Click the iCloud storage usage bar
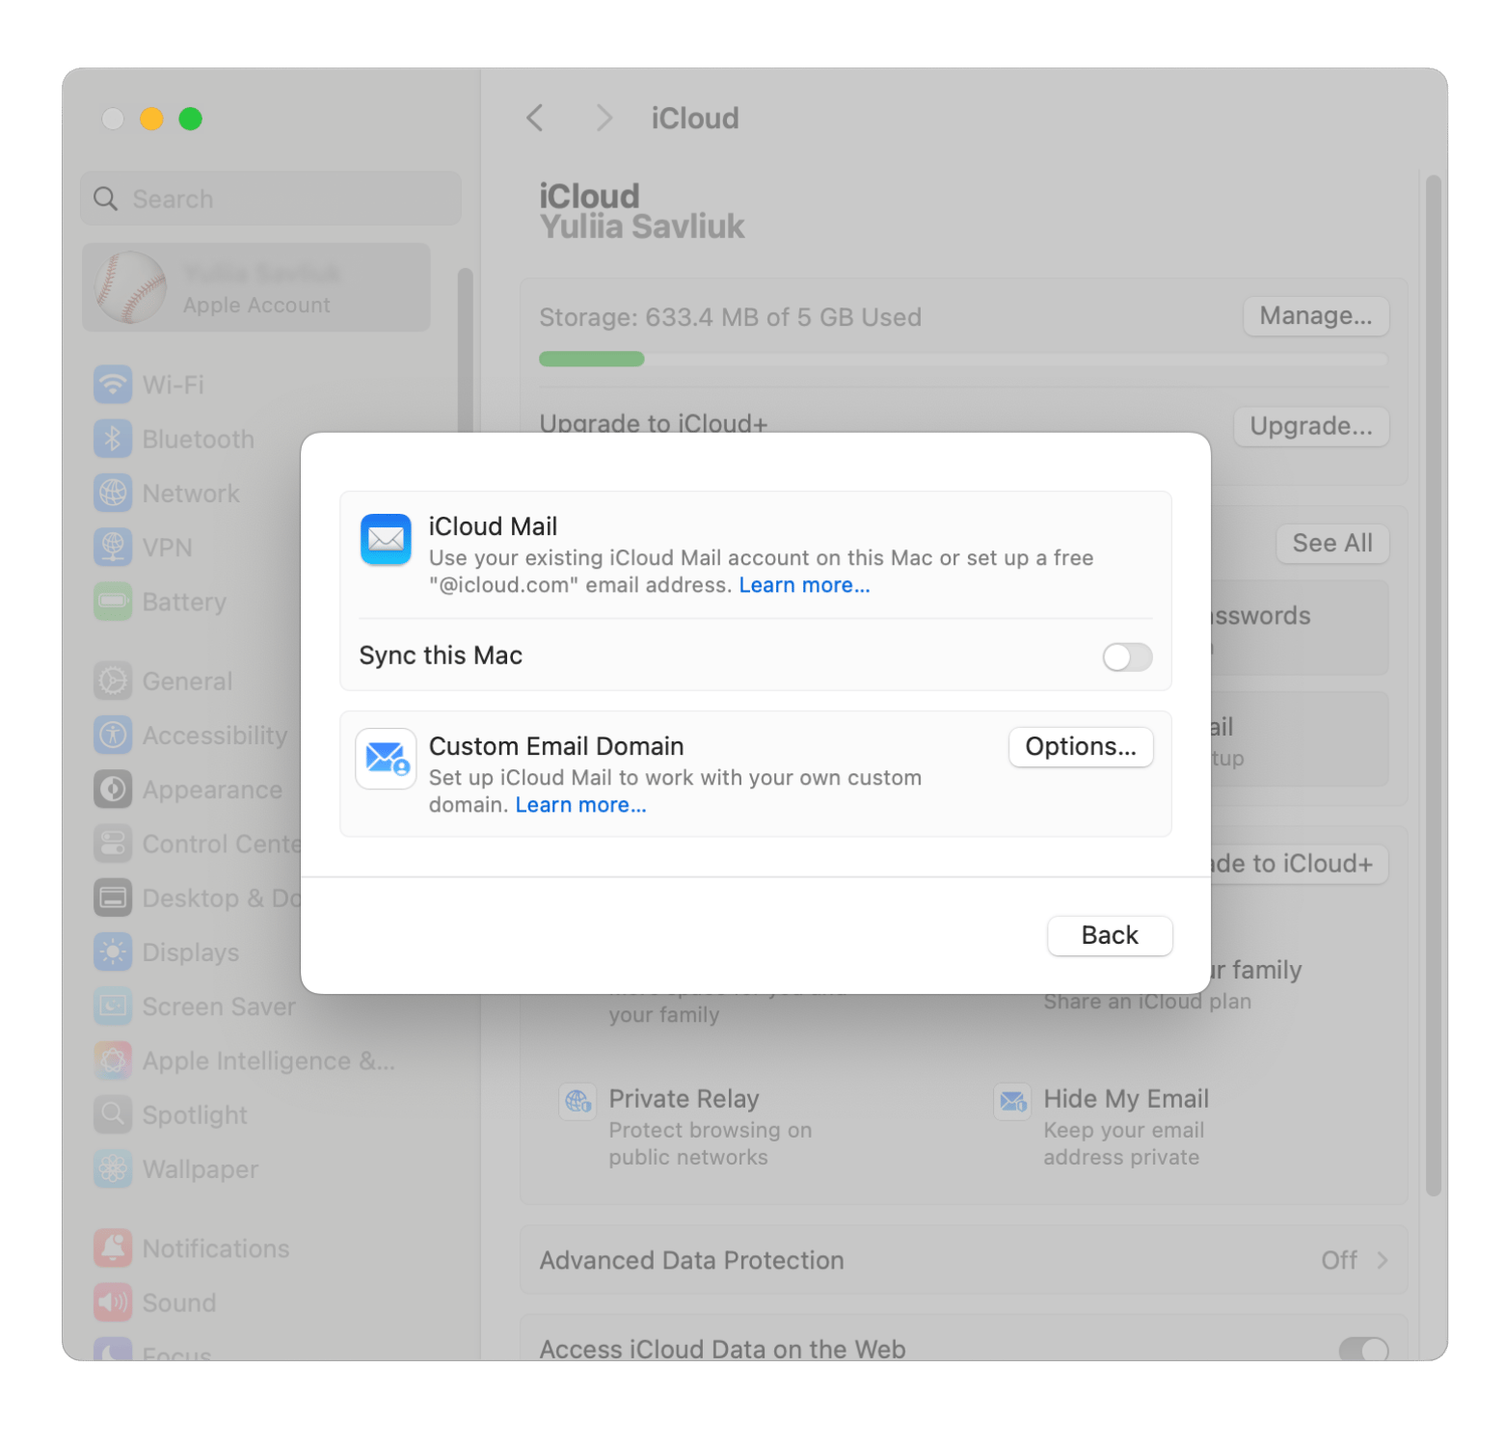The width and height of the screenshot is (1504, 1448). coord(963,359)
